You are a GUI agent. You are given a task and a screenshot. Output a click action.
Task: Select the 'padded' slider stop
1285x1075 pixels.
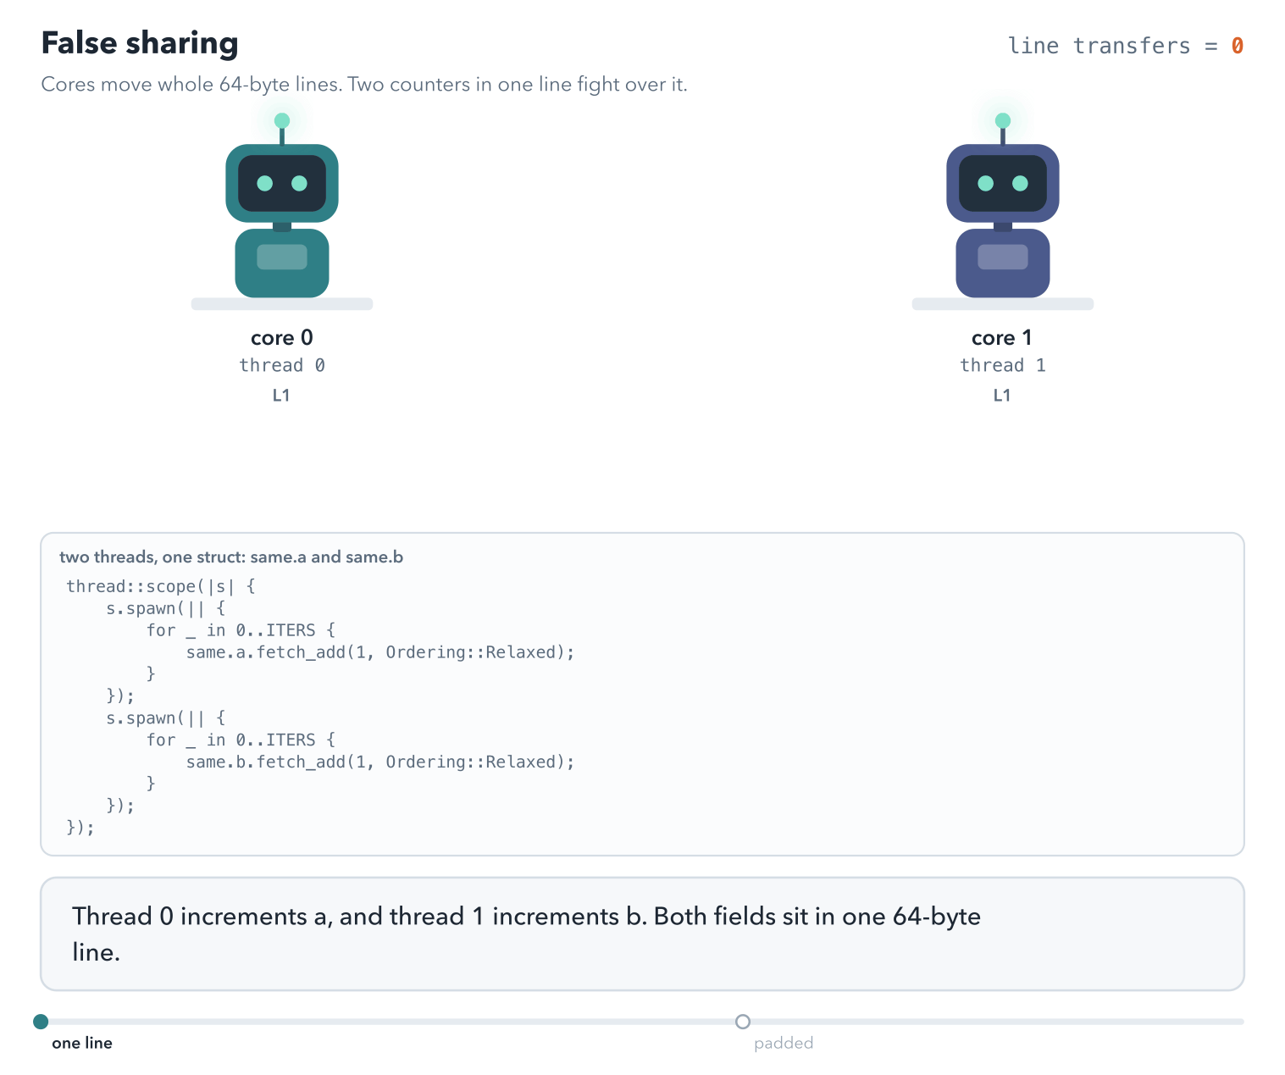click(x=743, y=1022)
